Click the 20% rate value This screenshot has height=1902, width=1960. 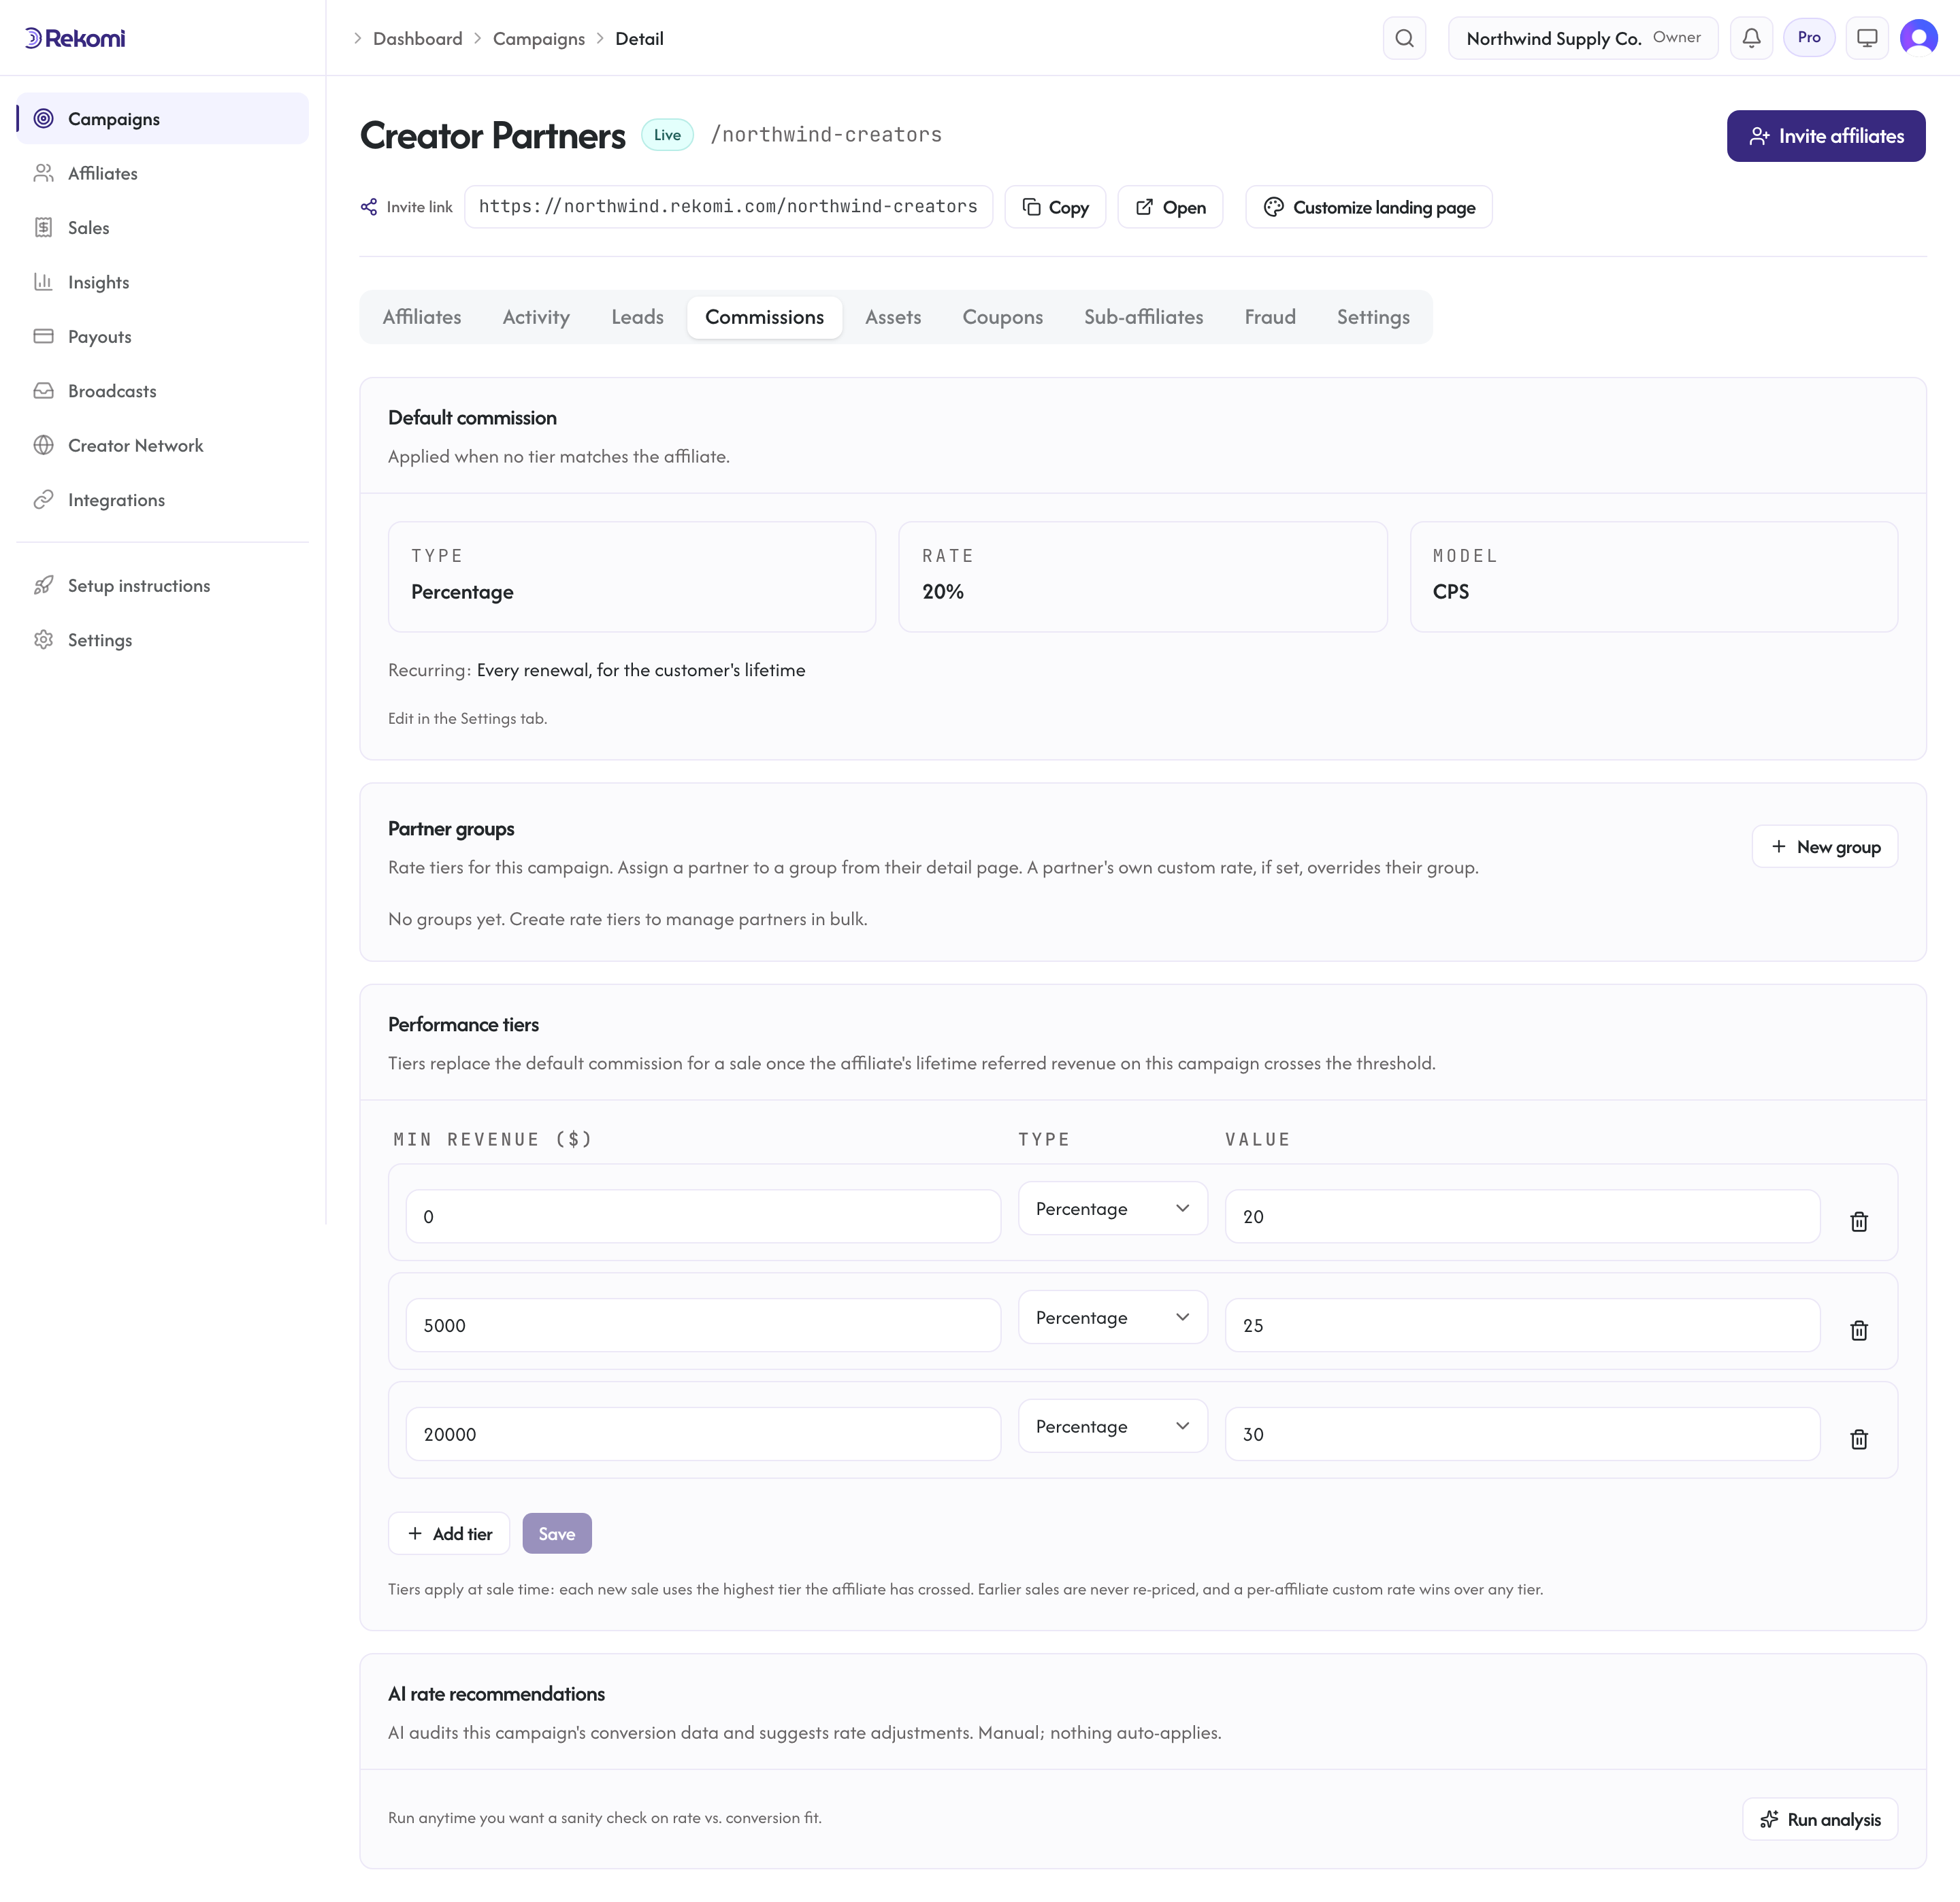tap(942, 592)
